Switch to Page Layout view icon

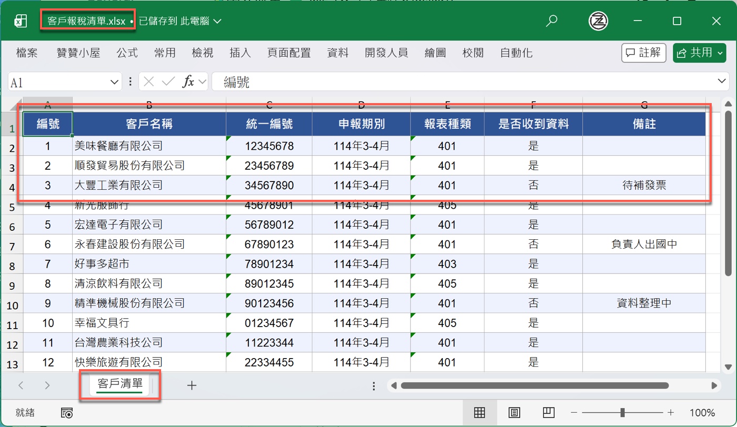tap(514, 413)
